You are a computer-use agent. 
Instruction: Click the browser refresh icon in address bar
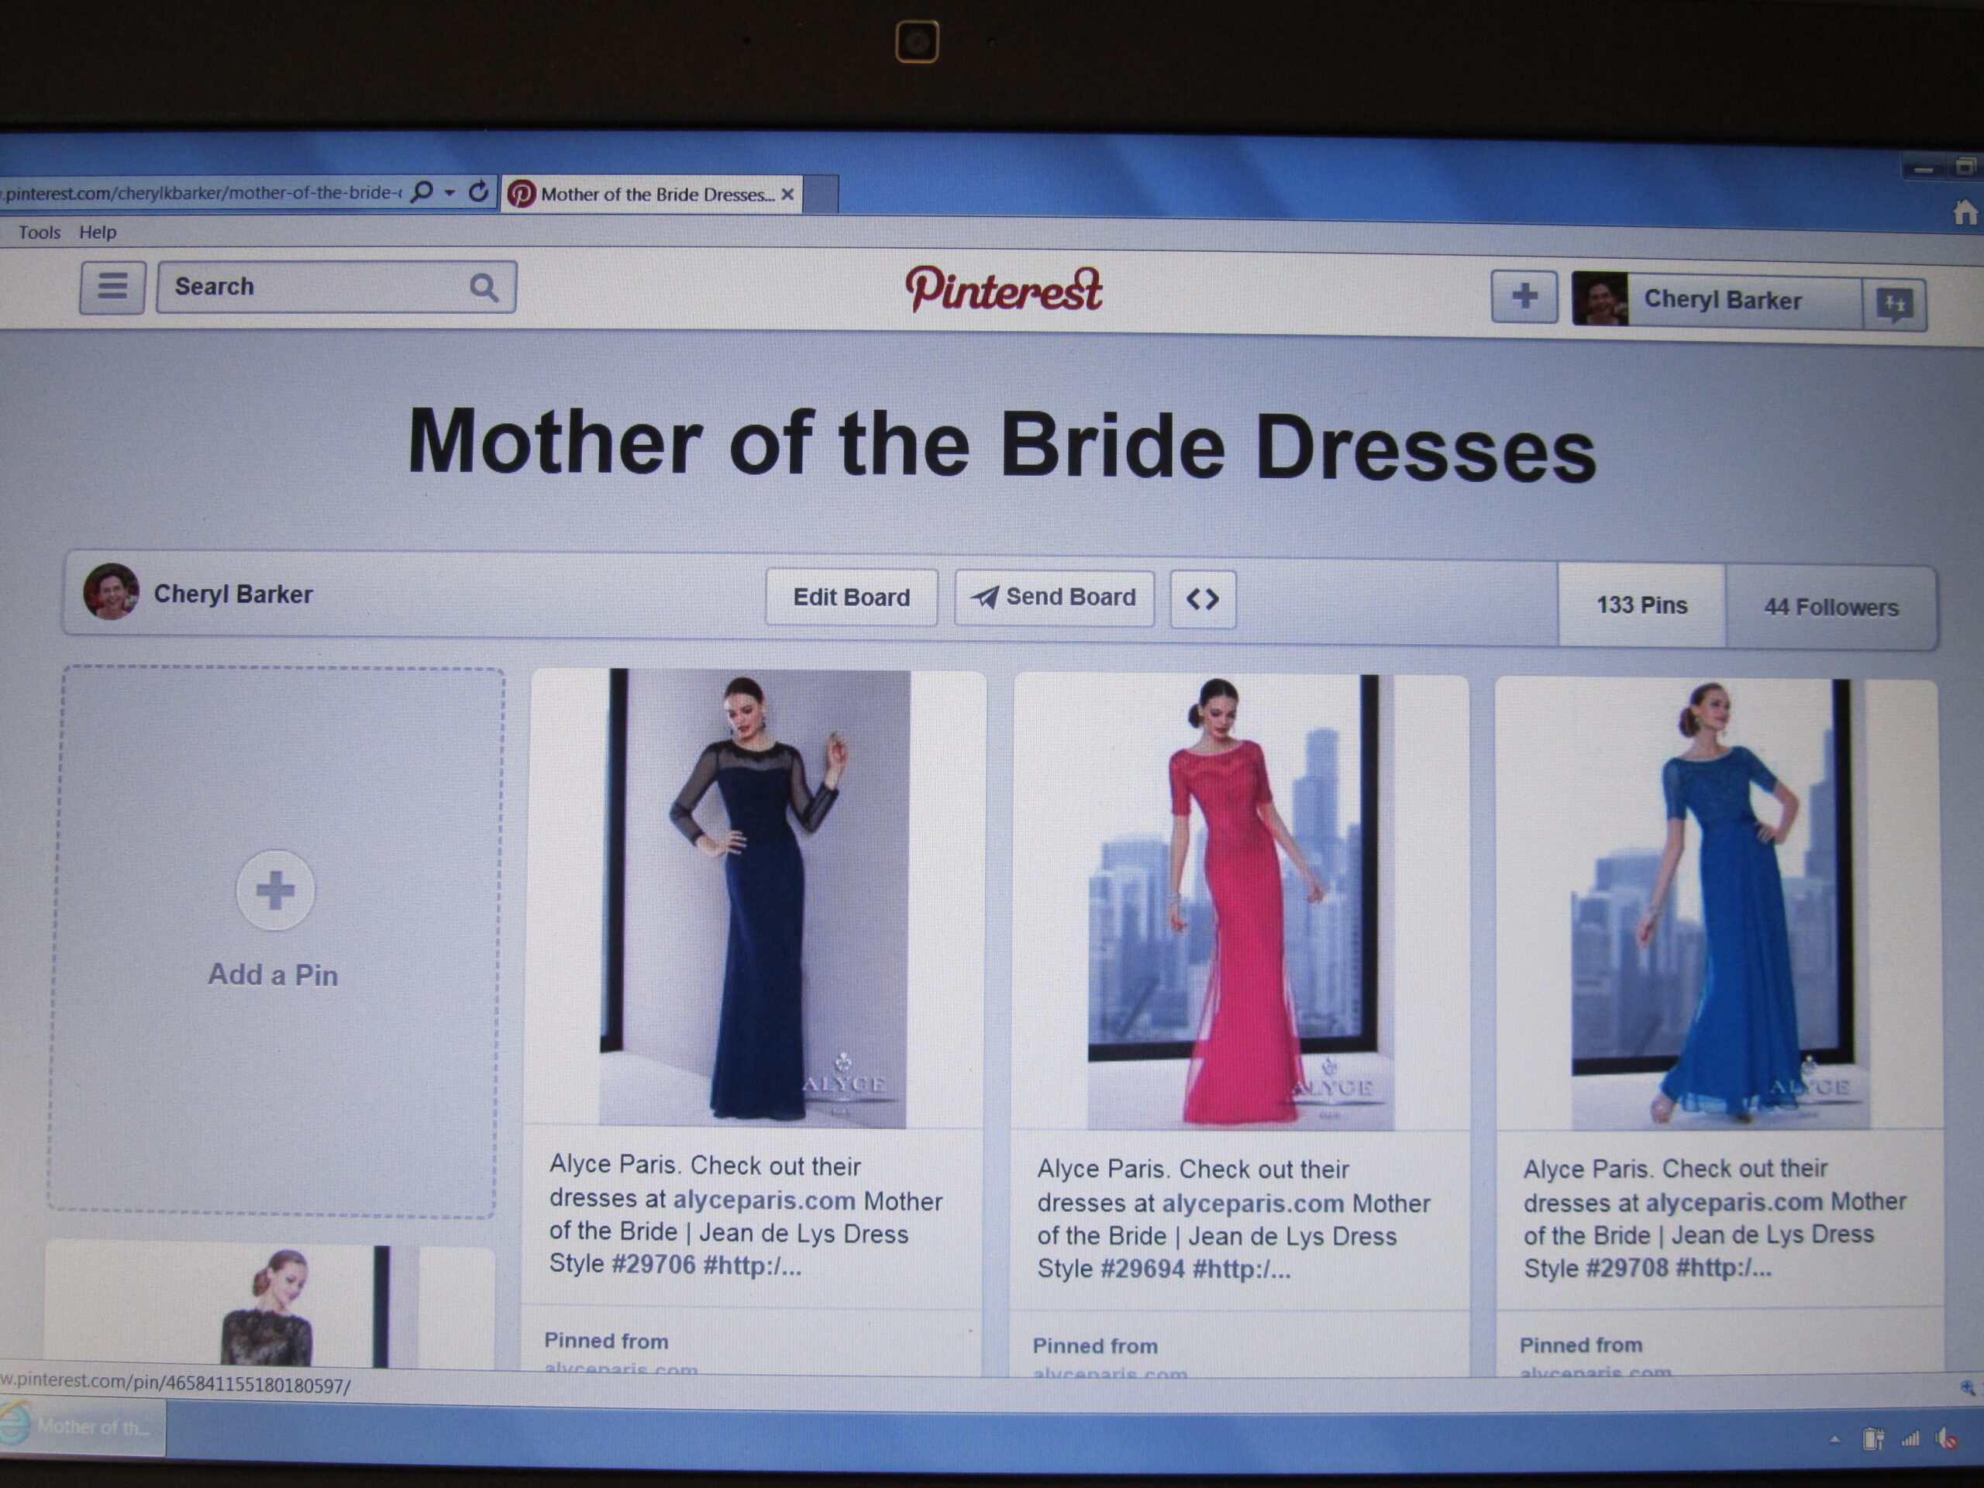479,192
